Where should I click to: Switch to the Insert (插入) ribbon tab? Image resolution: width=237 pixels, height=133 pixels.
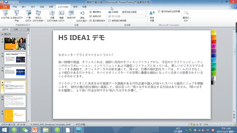click(24, 7)
